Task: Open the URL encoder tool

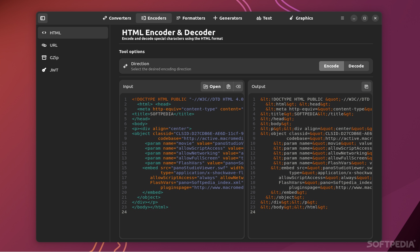Action: coord(73,45)
